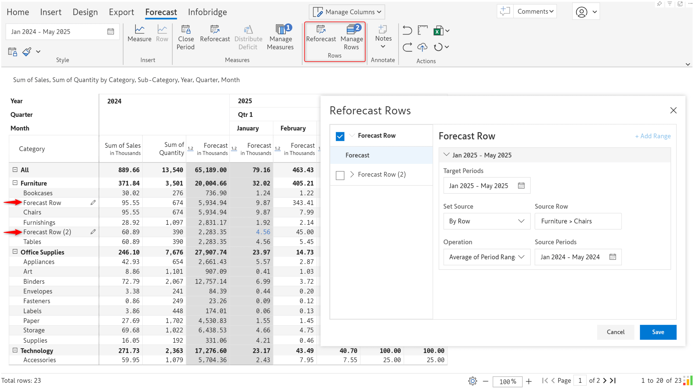Screen dimensions: 694x388
Task: Toggle the Forecast Row checkbox on
Action: pyautogui.click(x=340, y=136)
